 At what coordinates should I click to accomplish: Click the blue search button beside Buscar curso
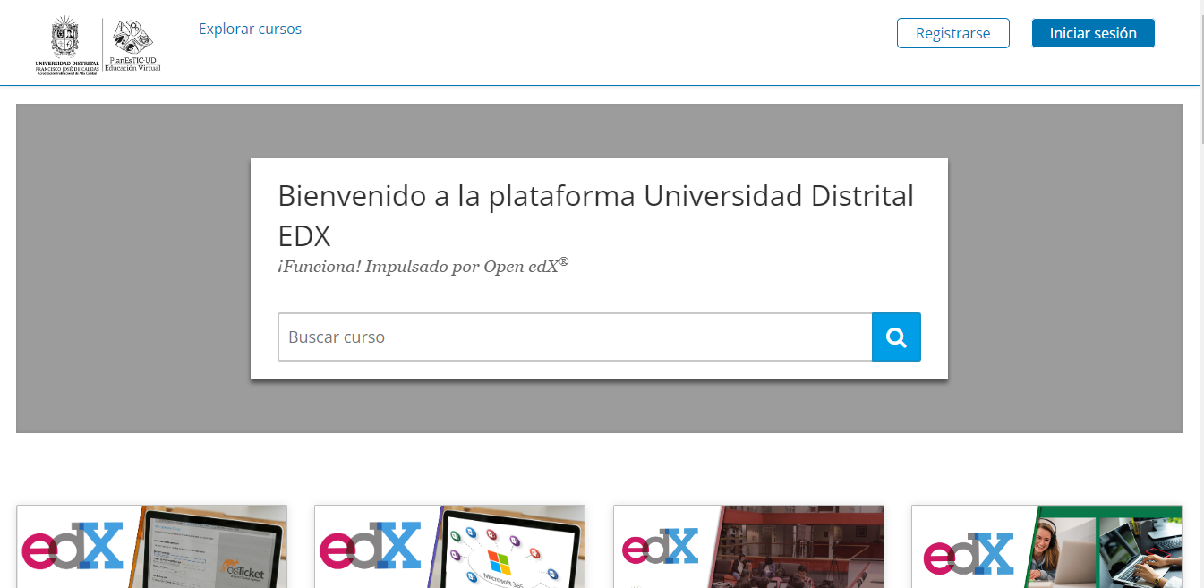coord(896,337)
